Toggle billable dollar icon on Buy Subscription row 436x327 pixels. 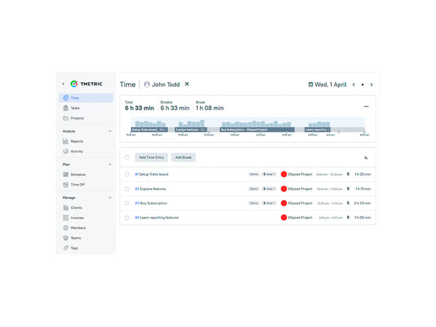click(348, 203)
